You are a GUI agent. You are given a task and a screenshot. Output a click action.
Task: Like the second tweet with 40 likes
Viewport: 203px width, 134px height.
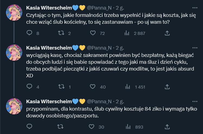[93, 87]
